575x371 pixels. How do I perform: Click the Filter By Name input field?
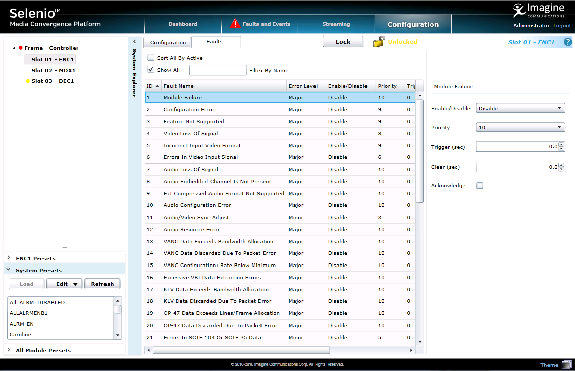pos(218,70)
